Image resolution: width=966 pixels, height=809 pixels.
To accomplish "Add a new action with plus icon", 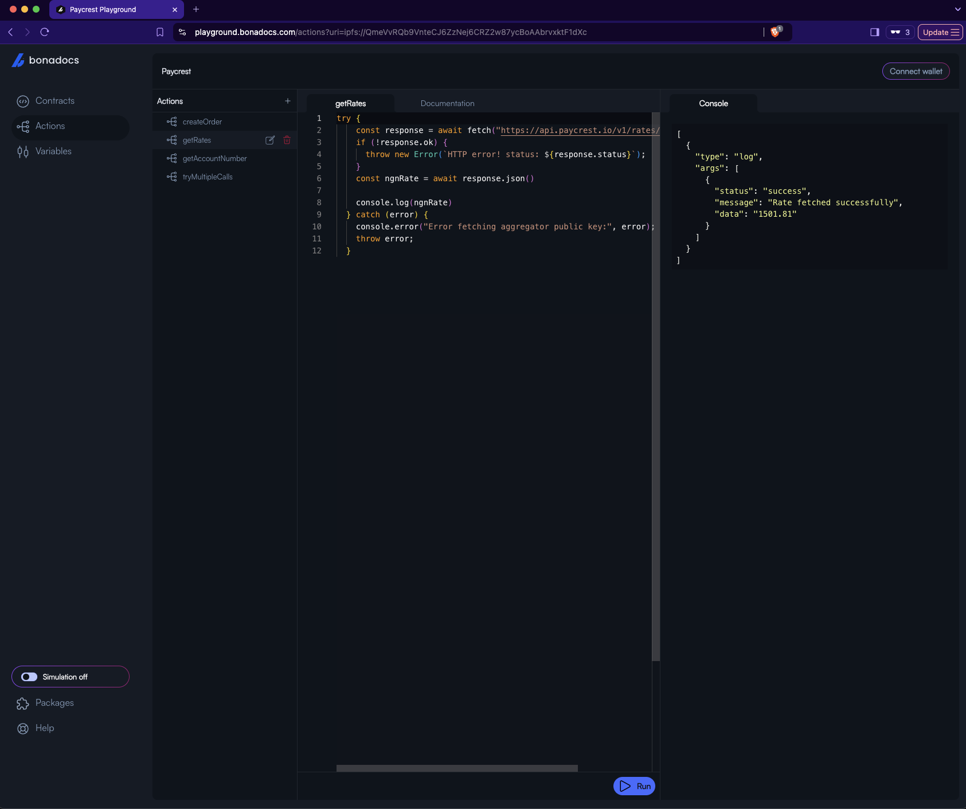I will click(288, 101).
